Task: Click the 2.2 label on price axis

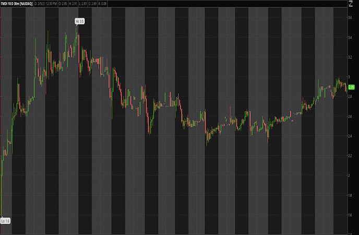Action: pyautogui.click(x=350, y=156)
